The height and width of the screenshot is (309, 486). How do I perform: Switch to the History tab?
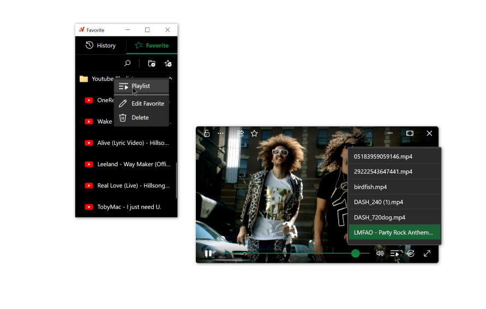pyautogui.click(x=100, y=45)
